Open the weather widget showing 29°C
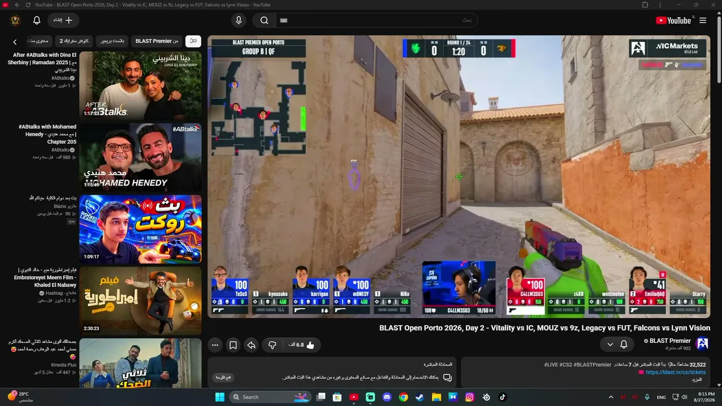The image size is (722, 406). click(20, 396)
